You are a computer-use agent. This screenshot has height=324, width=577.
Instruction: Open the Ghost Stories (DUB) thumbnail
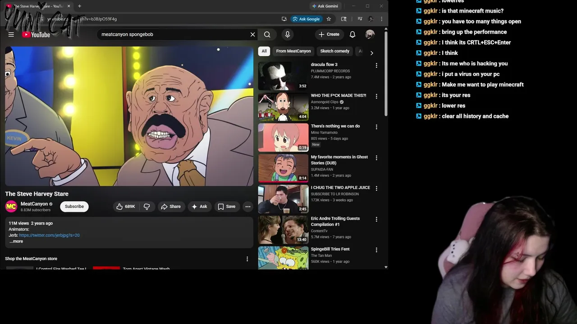point(283,168)
